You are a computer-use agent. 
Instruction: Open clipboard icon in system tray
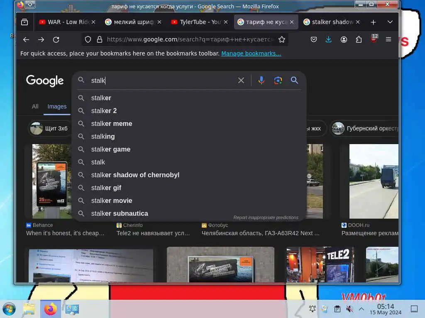click(x=337, y=308)
